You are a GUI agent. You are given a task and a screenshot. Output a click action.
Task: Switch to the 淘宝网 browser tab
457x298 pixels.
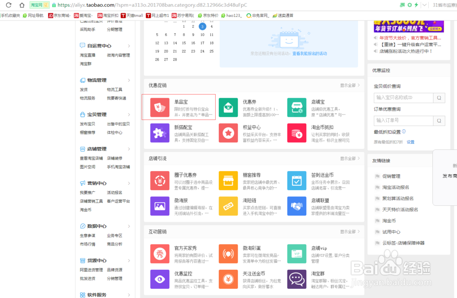click(x=38, y=5)
